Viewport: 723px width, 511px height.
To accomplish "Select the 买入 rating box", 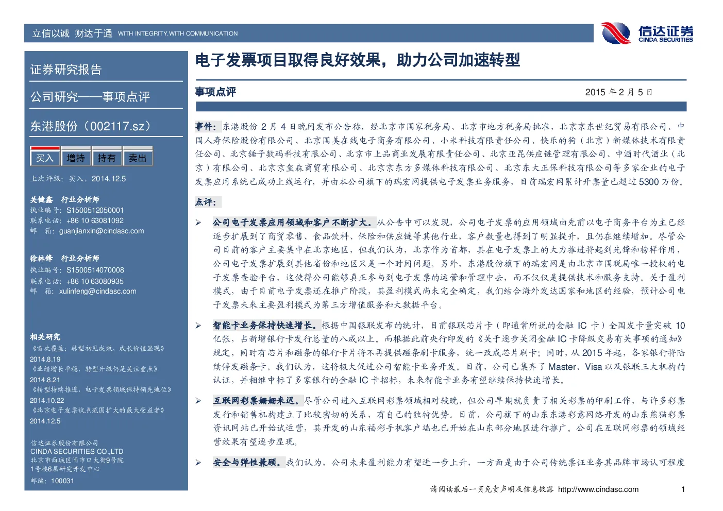I will click(45, 157).
